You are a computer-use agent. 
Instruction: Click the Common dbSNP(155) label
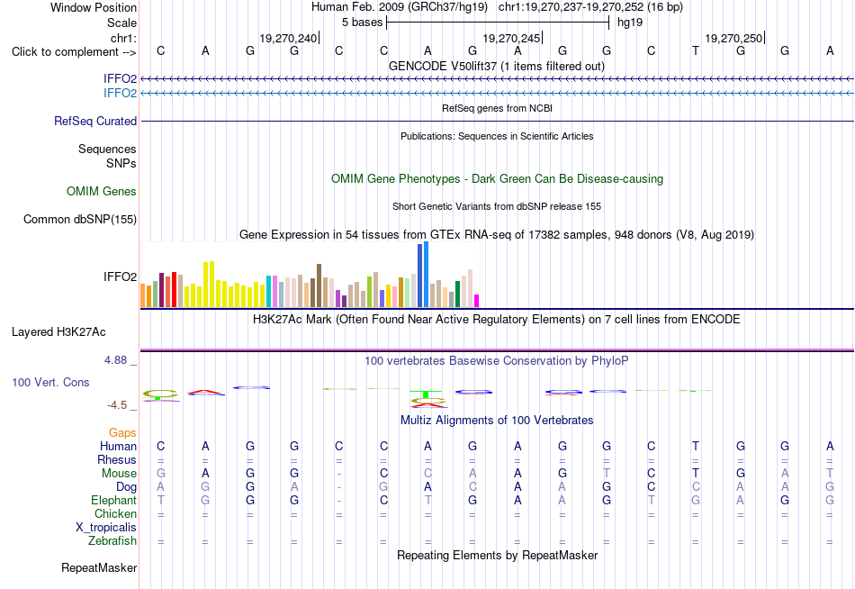click(79, 220)
